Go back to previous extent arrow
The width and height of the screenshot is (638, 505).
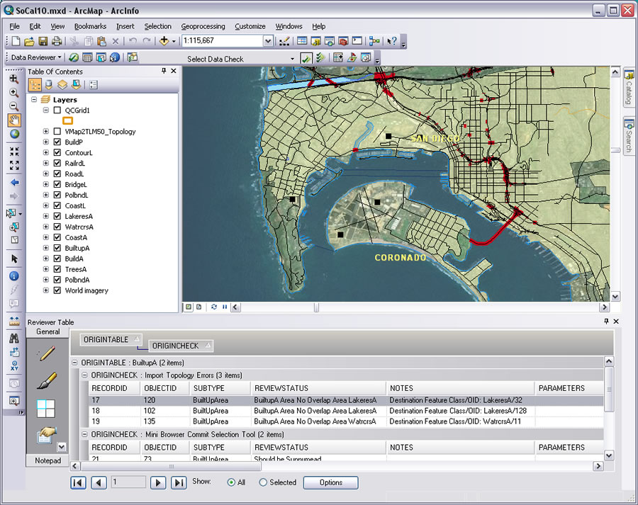(x=14, y=183)
